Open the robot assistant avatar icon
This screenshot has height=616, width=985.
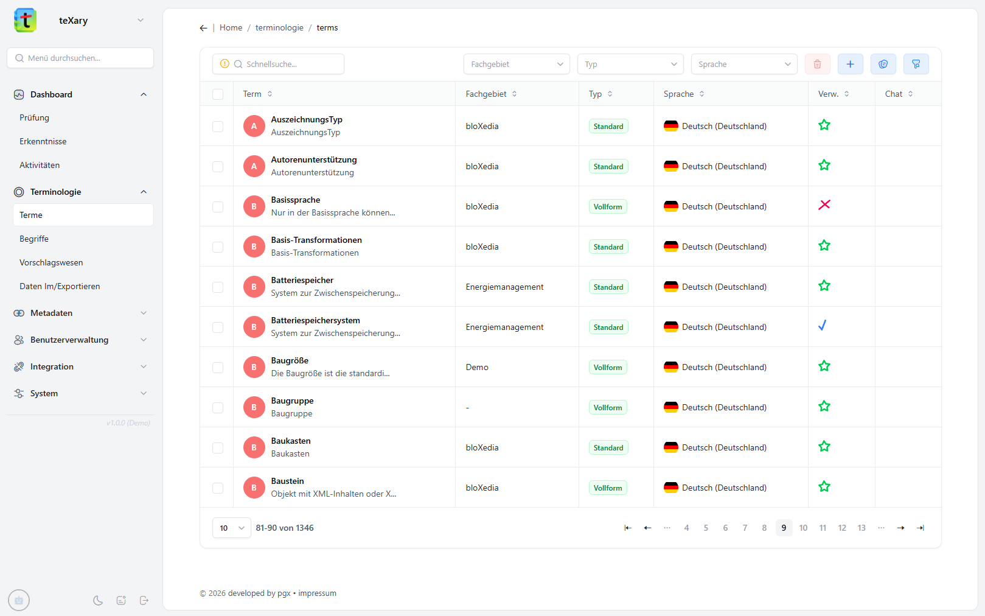tap(19, 600)
